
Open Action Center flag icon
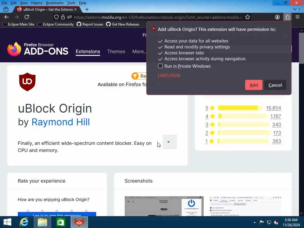(262, 222)
